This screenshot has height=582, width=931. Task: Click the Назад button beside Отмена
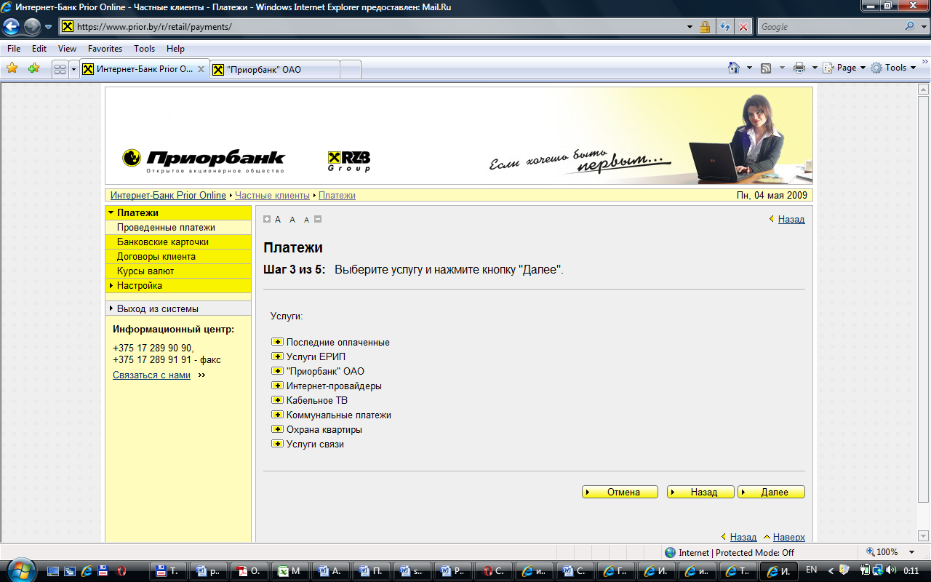tap(700, 493)
